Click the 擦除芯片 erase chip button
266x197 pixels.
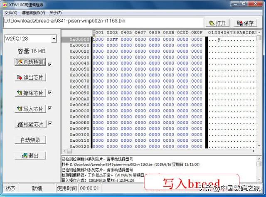click(x=30, y=93)
